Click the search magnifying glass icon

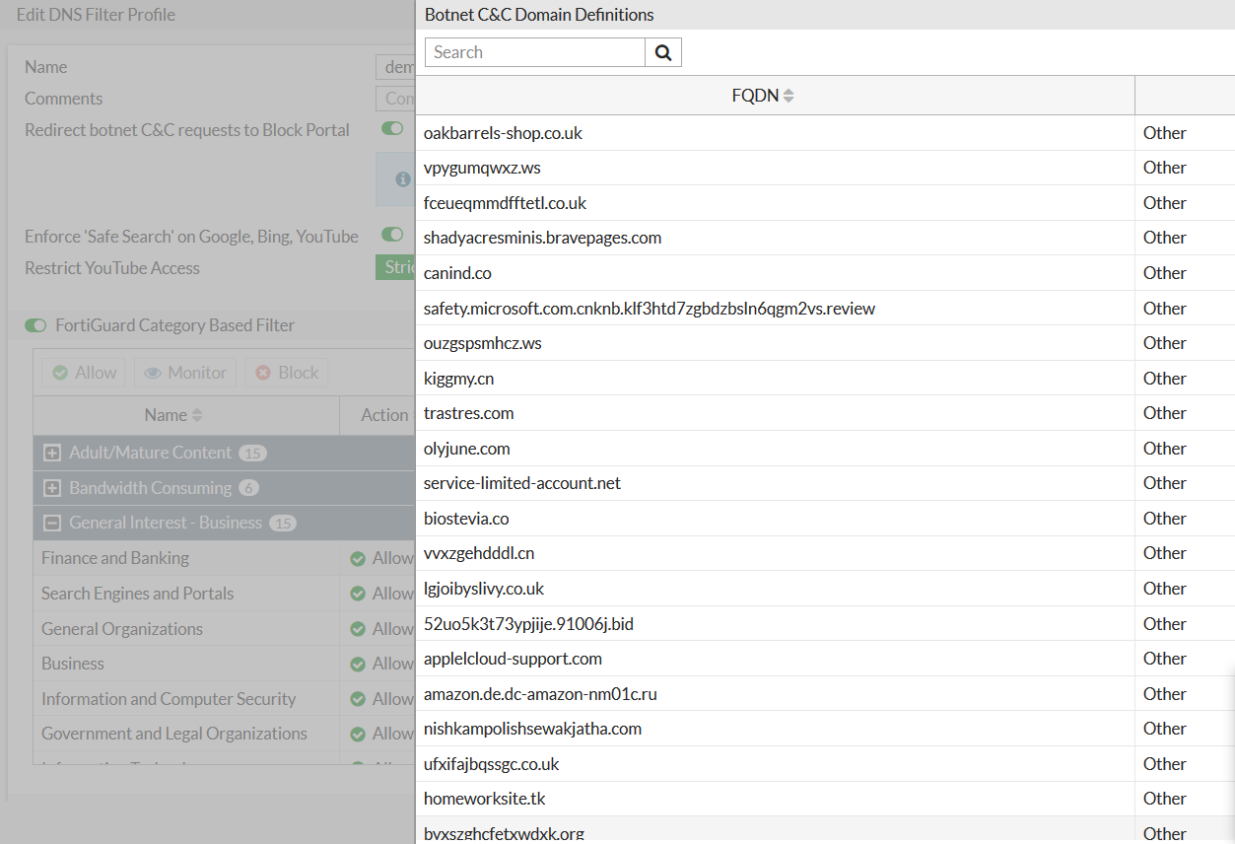coord(662,51)
